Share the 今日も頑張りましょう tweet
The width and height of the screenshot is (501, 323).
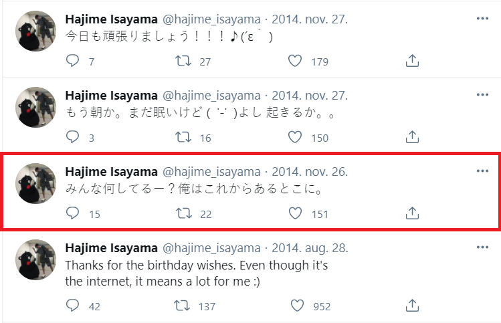click(413, 62)
